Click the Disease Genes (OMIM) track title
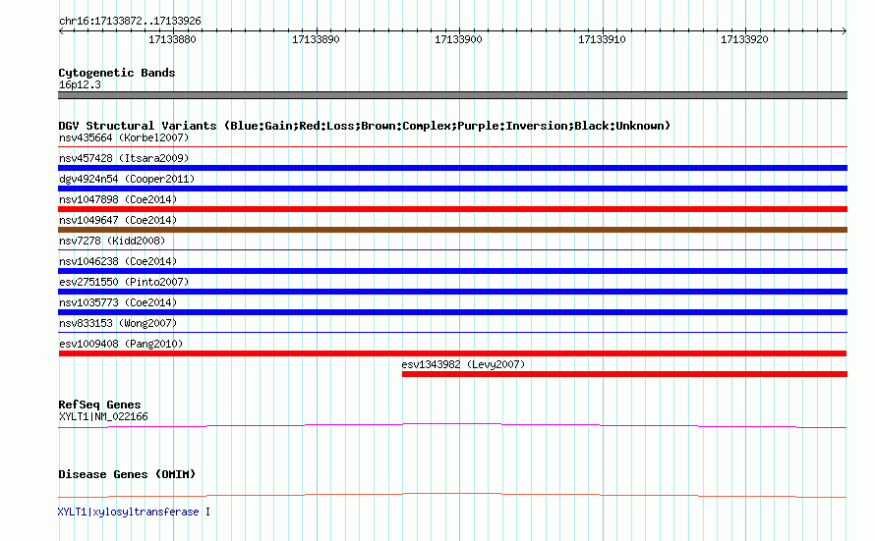Viewport: 875px width, 541px height. pyautogui.click(x=127, y=474)
